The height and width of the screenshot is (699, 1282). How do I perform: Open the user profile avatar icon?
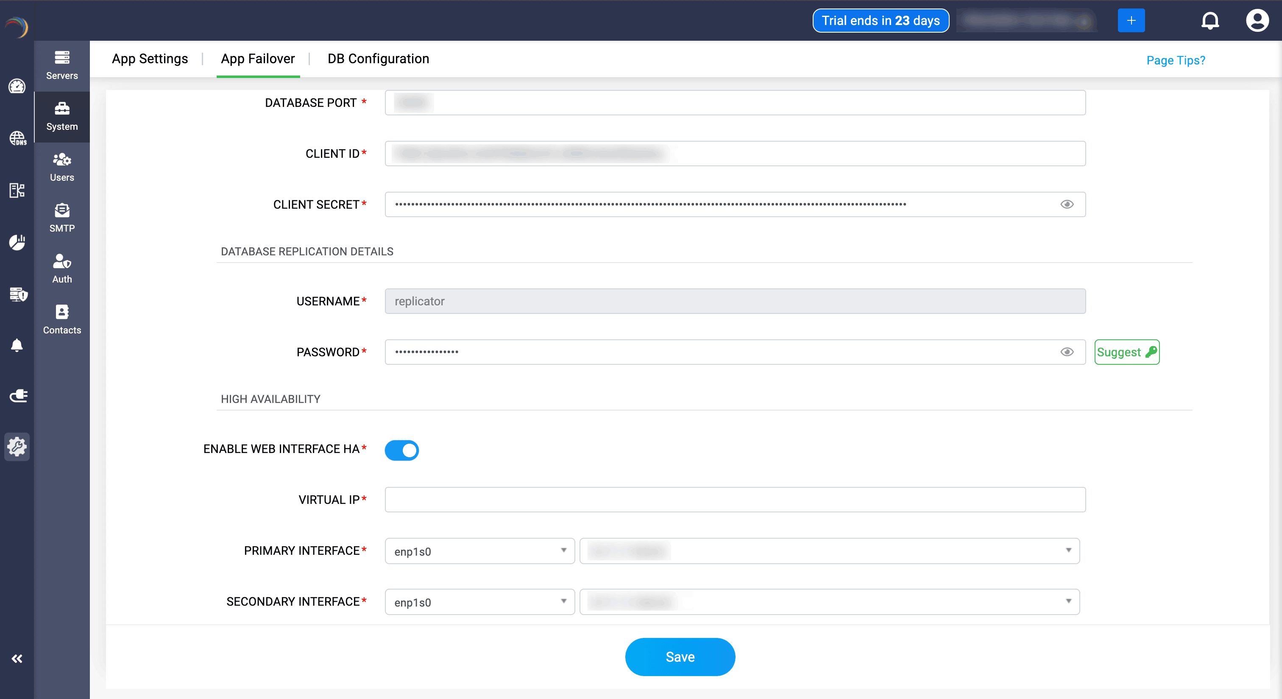1257,21
